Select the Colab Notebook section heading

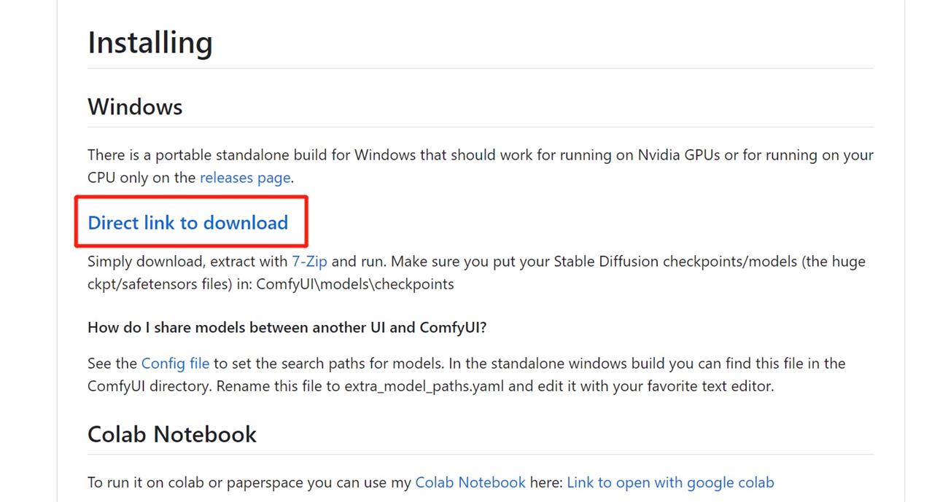click(x=172, y=434)
